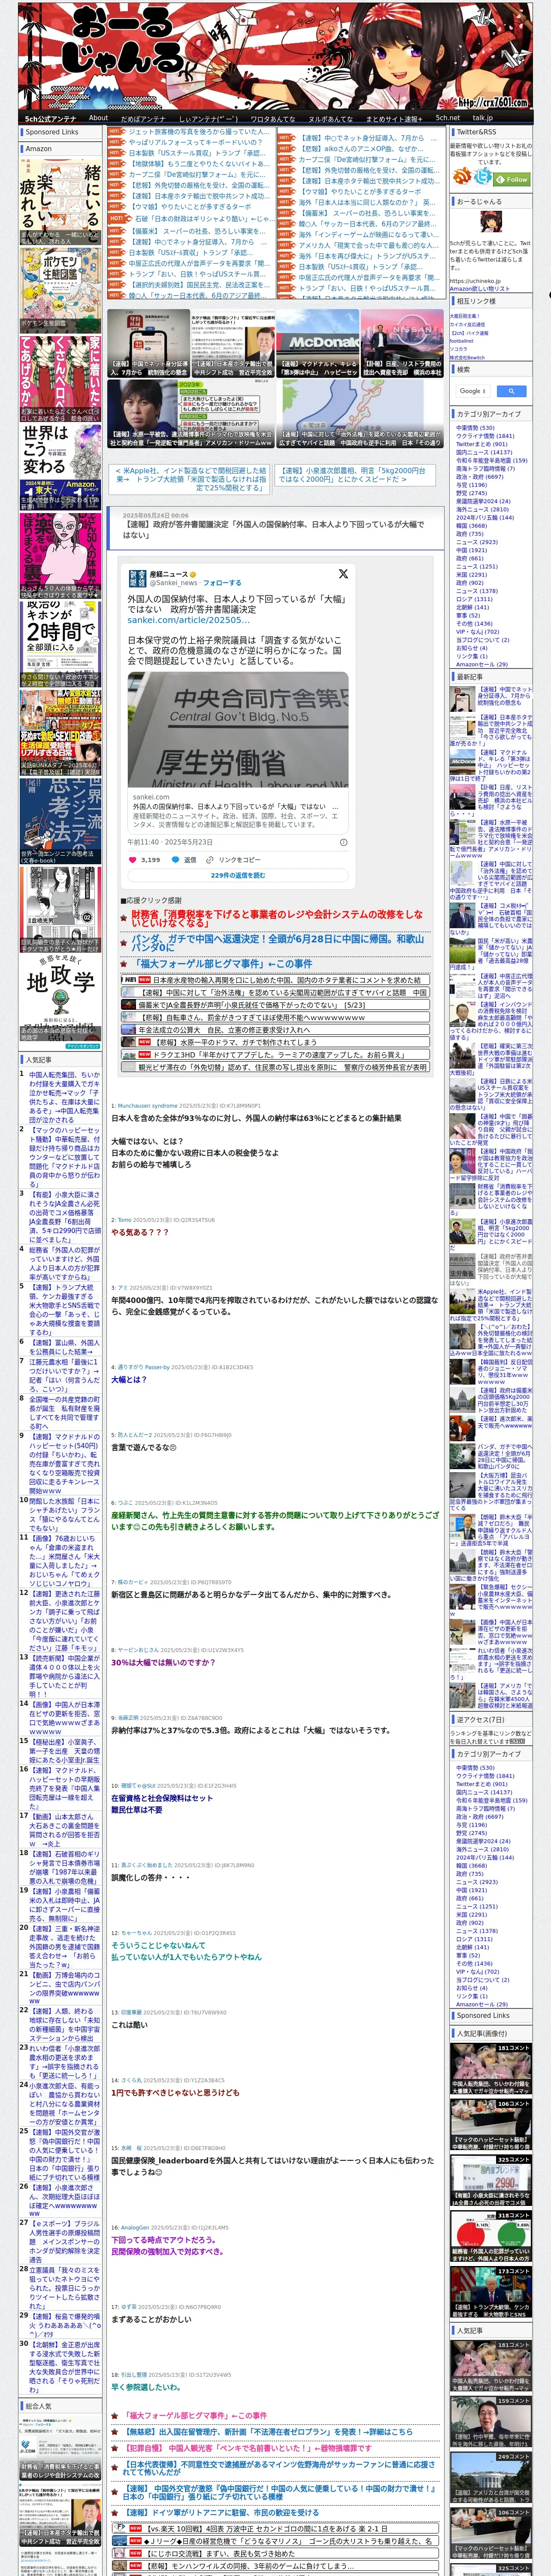
Task: Open tweet image of 中央合同庁舎第5号館
Action: [238, 730]
